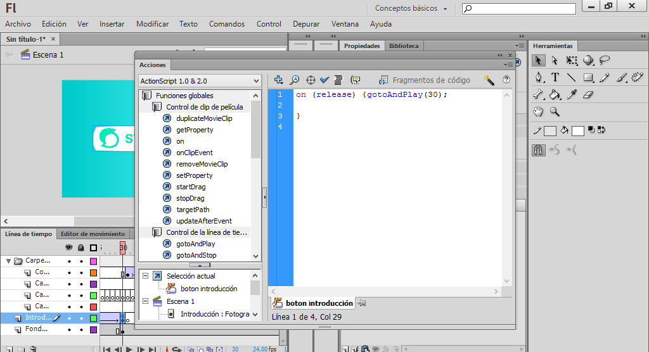Click the gotoAndPlay action entry
The height and width of the screenshot is (352, 649).
pos(196,244)
